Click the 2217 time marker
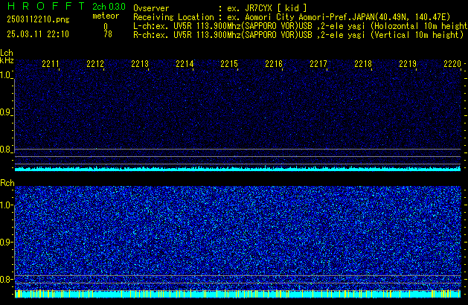This screenshot has height=305, width=468. [x=318, y=64]
